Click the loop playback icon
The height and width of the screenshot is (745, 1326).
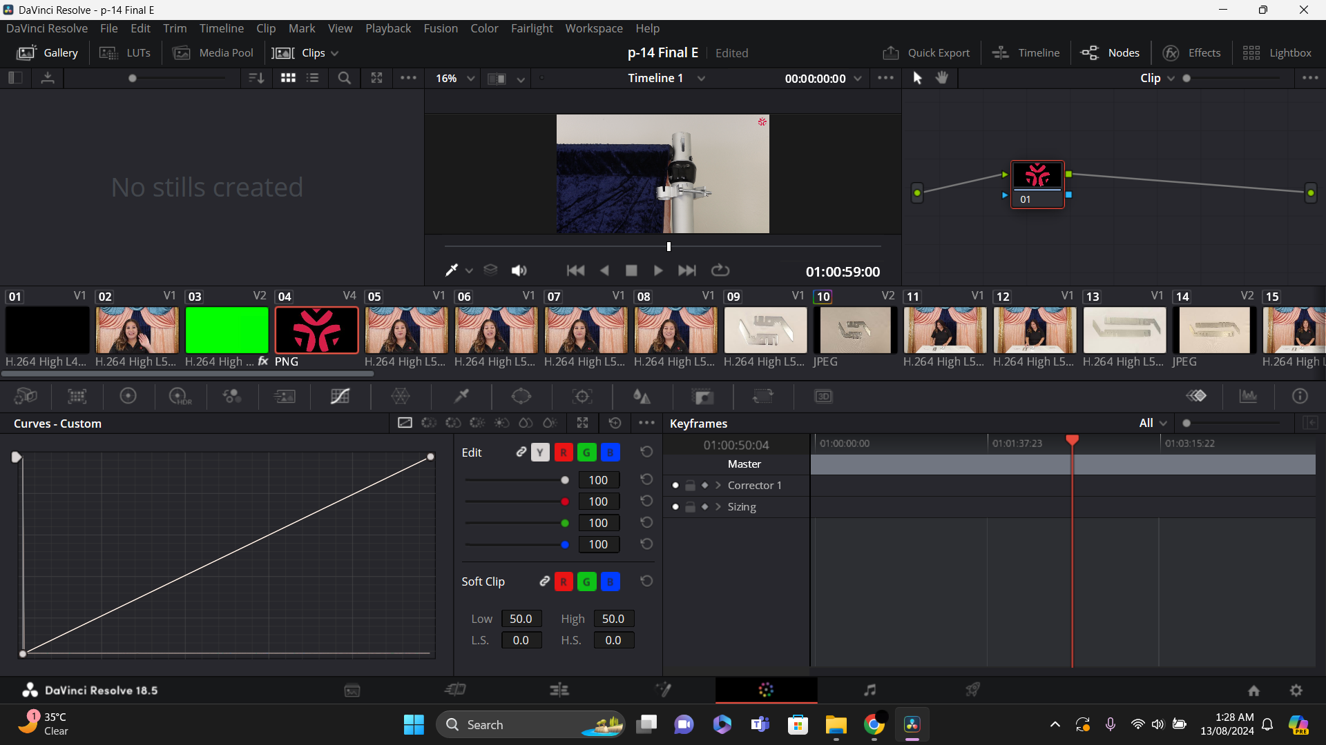point(720,270)
